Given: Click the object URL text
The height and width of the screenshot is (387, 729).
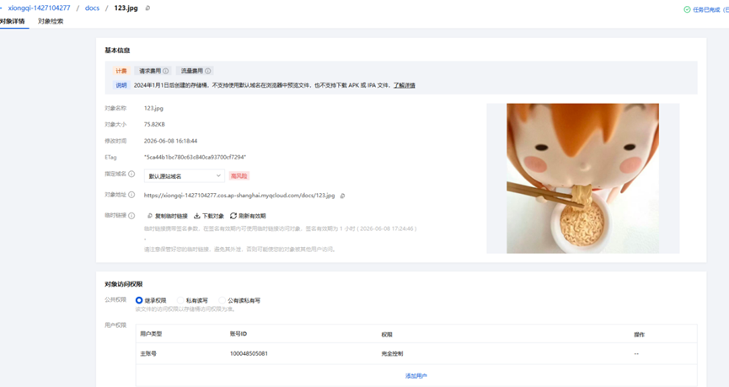Looking at the screenshot, I should (x=239, y=196).
